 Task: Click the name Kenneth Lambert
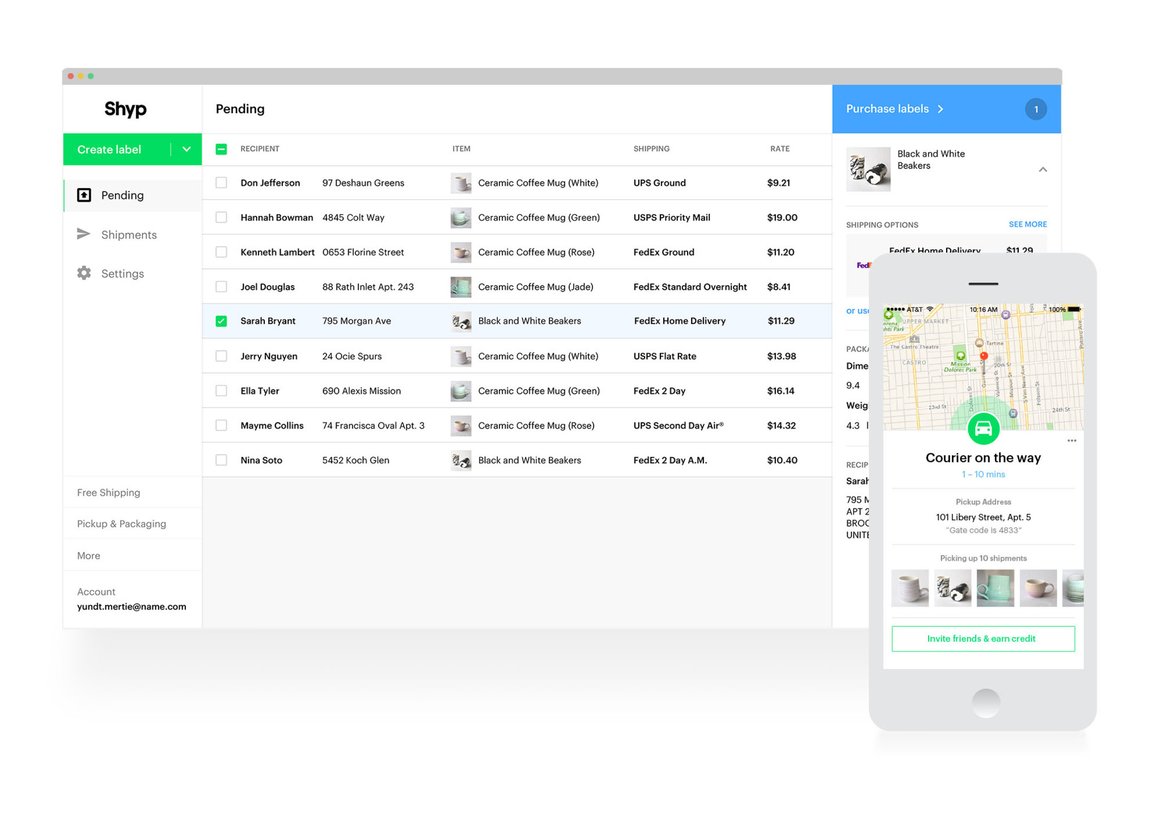[x=277, y=252]
